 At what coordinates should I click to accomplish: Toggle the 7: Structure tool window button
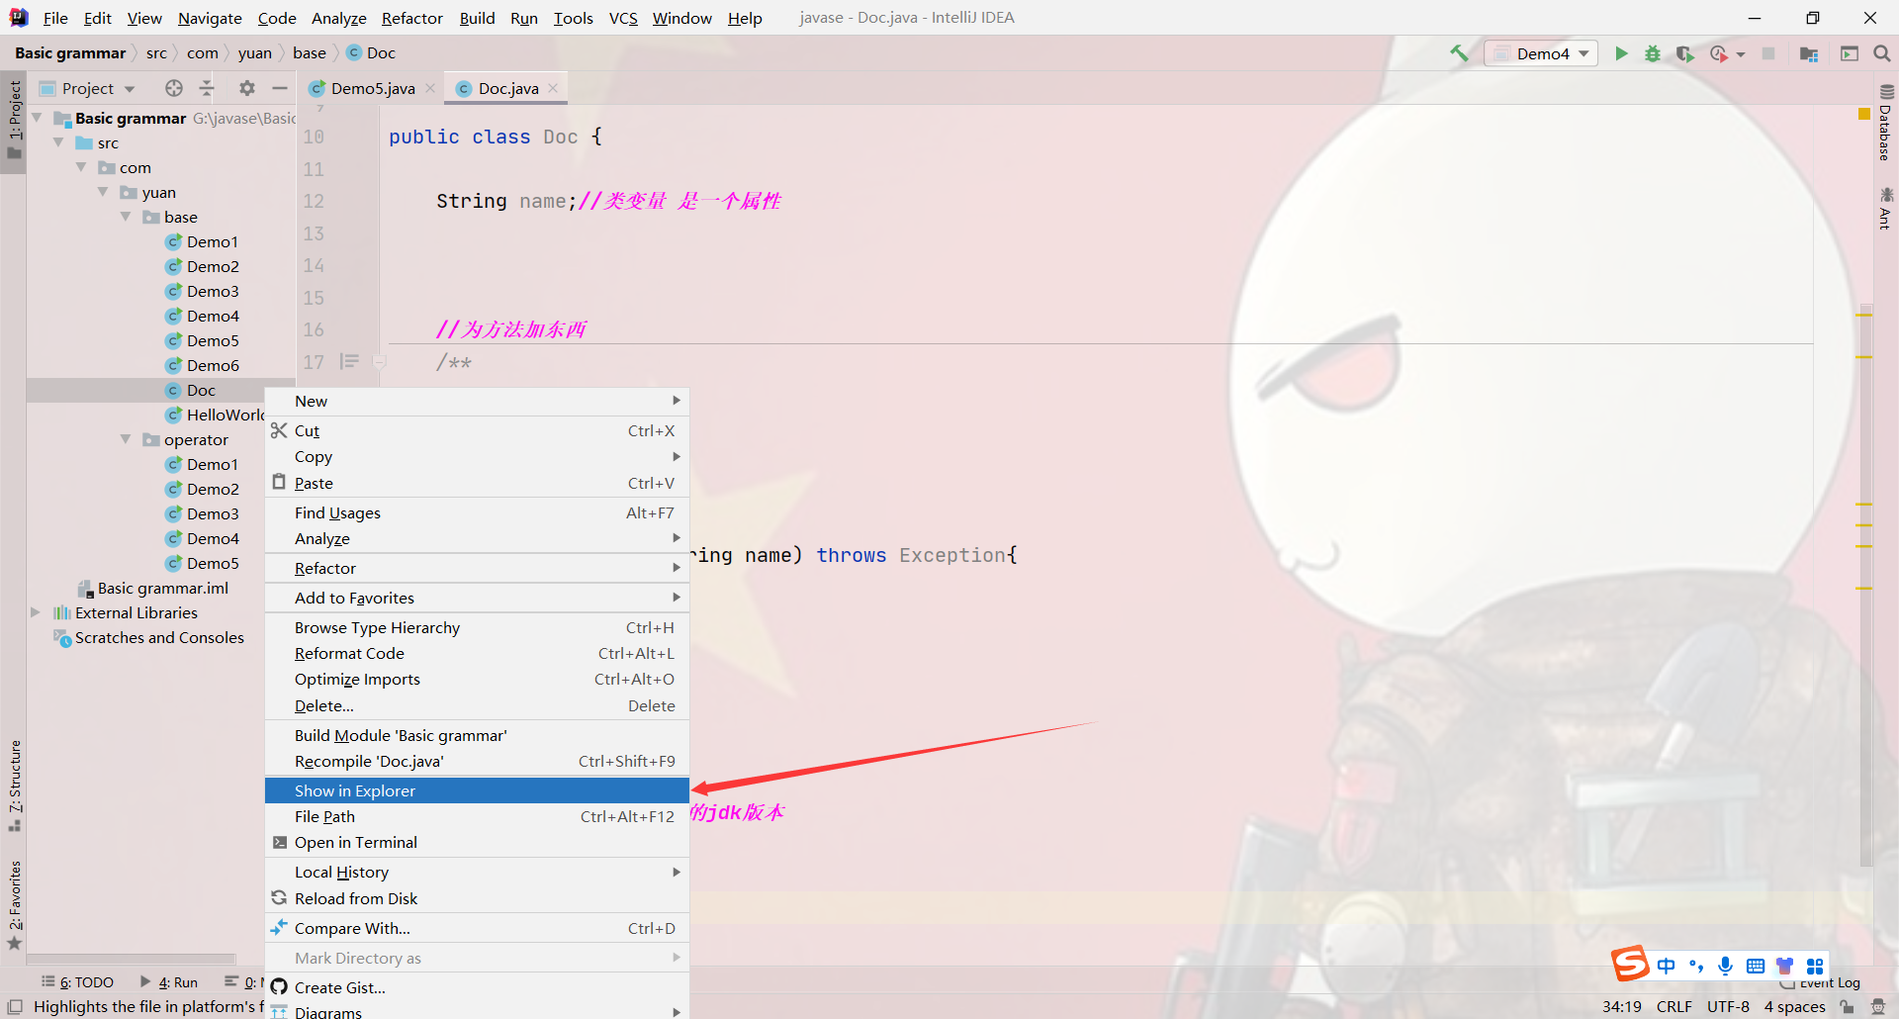click(x=14, y=786)
